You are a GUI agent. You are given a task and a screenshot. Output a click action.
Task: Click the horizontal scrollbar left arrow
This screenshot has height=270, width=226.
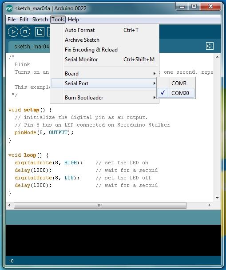(x=9, y=205)
